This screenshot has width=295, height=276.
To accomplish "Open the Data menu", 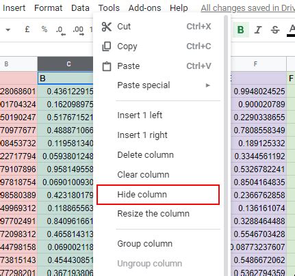I will click(80, 8).
